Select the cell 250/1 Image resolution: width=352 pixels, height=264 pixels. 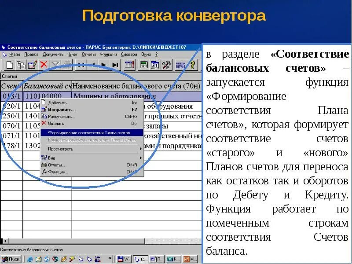tap(11, 116)
